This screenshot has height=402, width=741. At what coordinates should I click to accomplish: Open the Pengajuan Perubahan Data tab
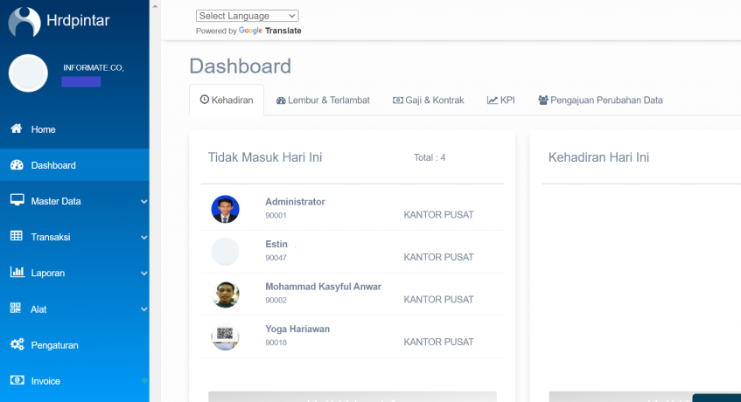tap(600, 100)
